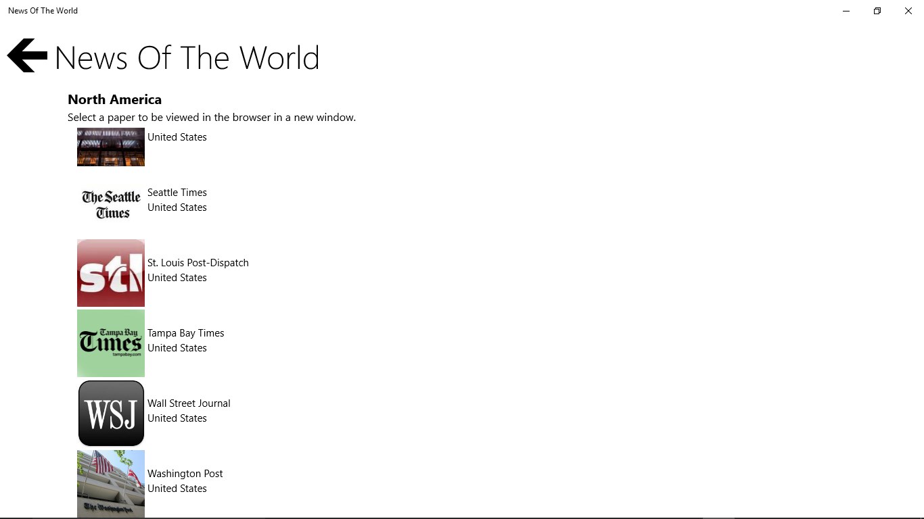Screen dimensions: 924x519
Task: Click the Tampa Bay Times text label
Action: (185, 333)
